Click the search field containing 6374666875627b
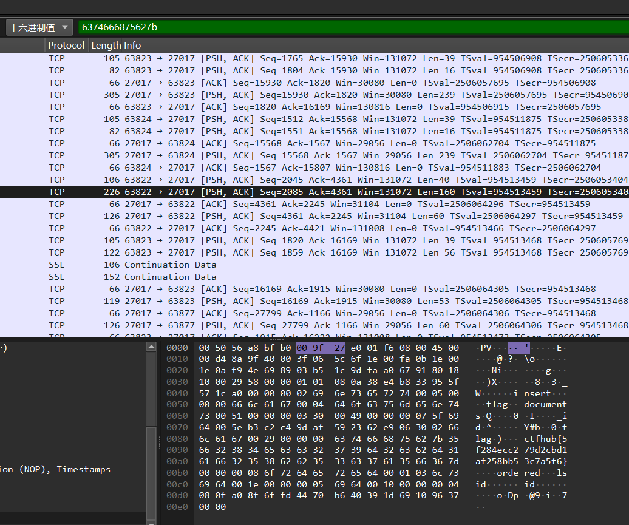Image resolution: width=629 pixels, height=525 pixels. [x=353, y=27]
